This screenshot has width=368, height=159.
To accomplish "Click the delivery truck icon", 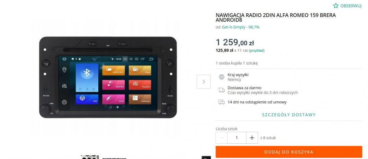I will pos(222,90).
